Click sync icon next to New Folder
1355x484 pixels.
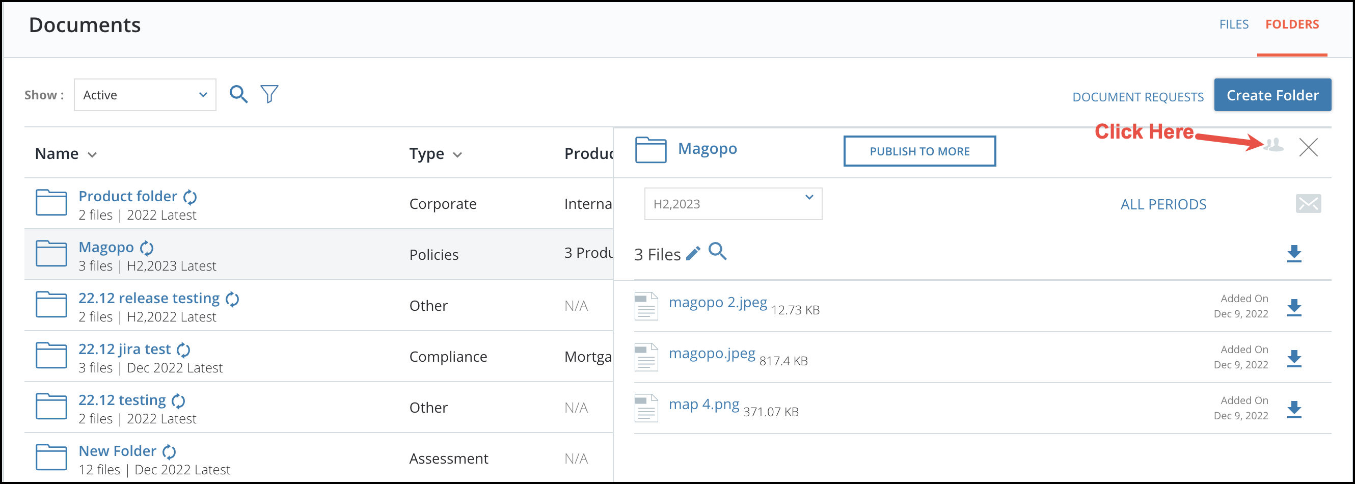pyautogui.click(x=169, y=451)
